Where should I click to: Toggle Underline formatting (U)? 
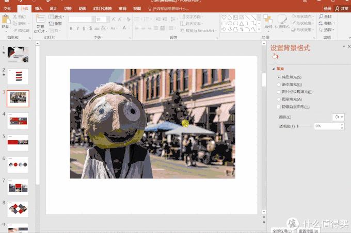[x=84, y=28]
